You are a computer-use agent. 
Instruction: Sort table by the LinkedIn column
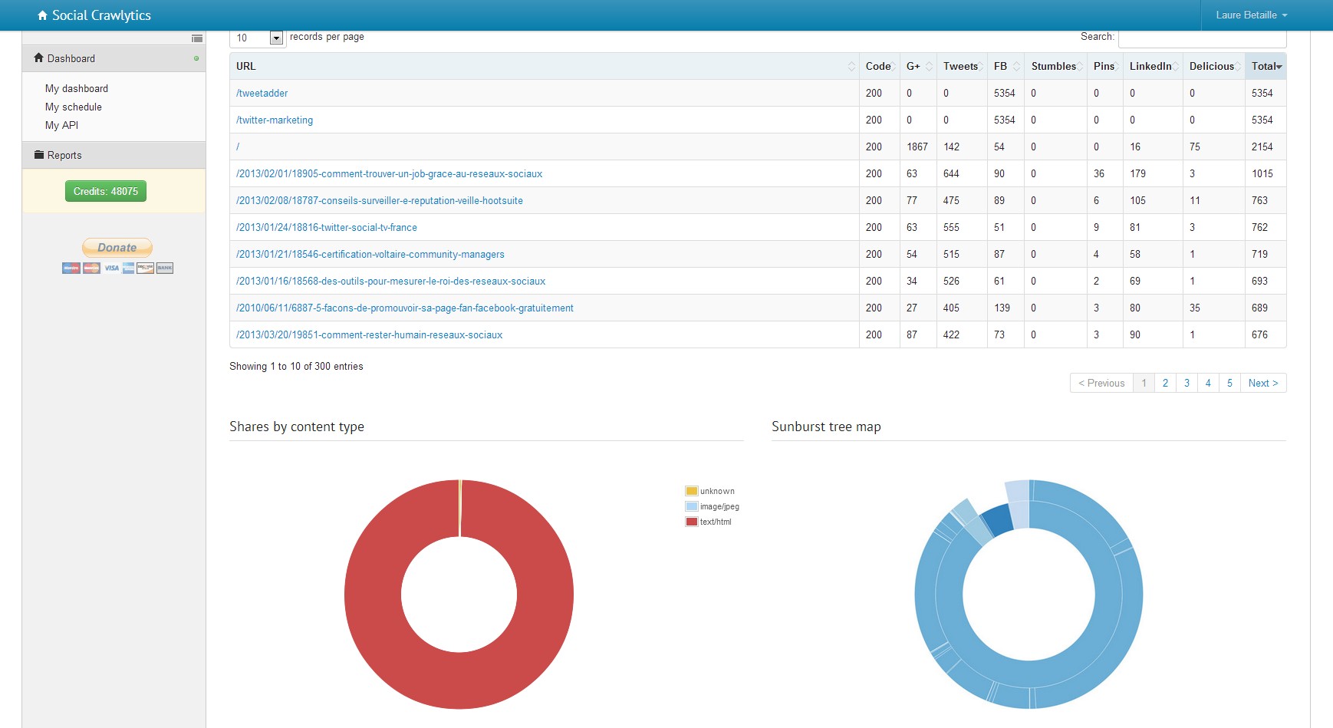click(1151, 67)
